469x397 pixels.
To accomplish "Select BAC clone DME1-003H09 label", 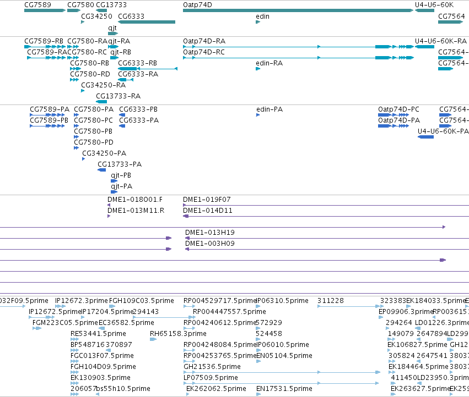I will [x=210, y=244].
